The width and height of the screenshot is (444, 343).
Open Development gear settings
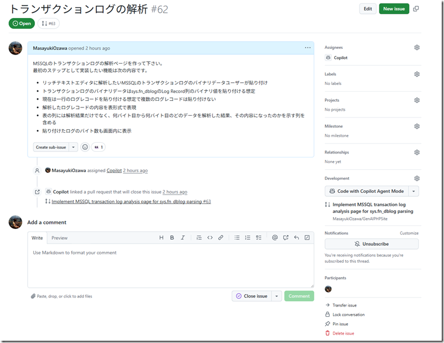pos(417,178)
